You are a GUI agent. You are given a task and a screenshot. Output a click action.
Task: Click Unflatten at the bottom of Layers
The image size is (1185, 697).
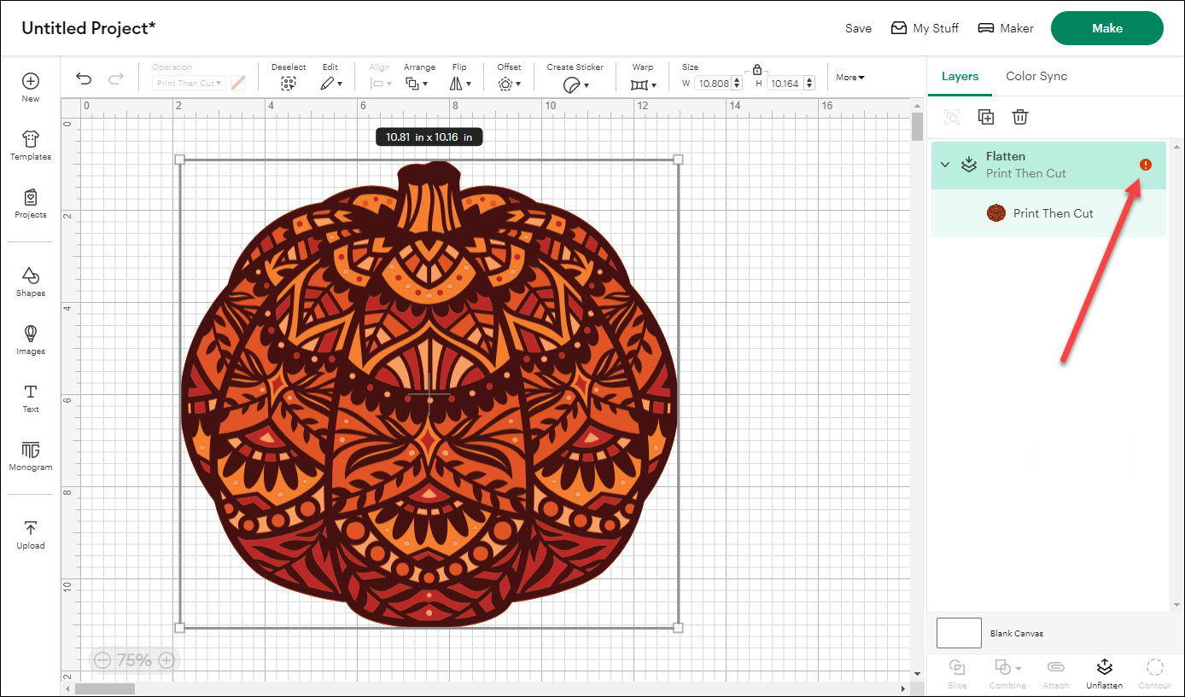tap(1104, 672)
